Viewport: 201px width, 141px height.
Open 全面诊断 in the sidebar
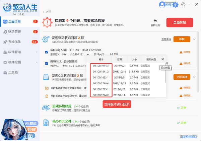tap(15, 22)
